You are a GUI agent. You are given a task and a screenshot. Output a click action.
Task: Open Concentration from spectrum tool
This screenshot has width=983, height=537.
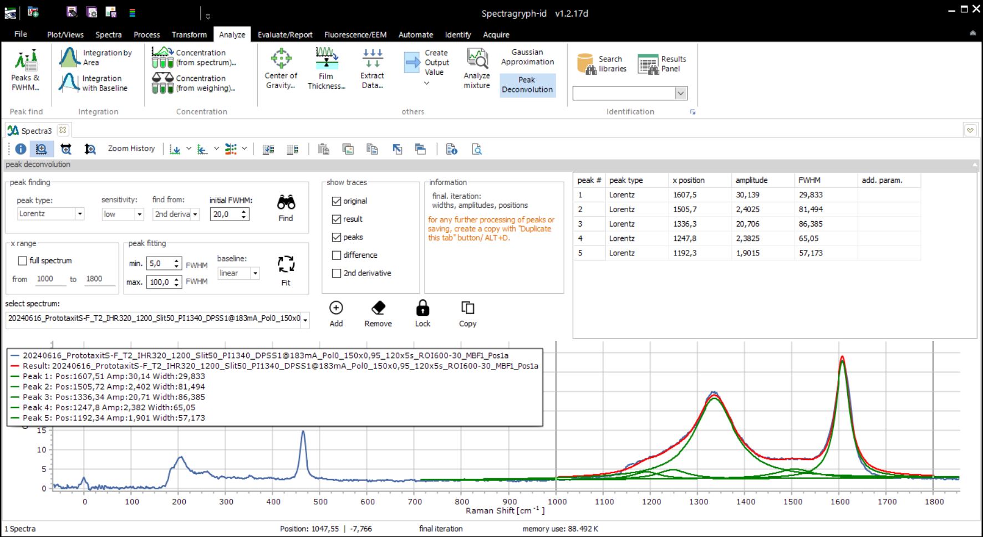click(193, 57)
